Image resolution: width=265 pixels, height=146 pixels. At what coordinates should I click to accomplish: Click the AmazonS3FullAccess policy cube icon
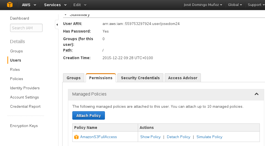[x=76, y=137]
